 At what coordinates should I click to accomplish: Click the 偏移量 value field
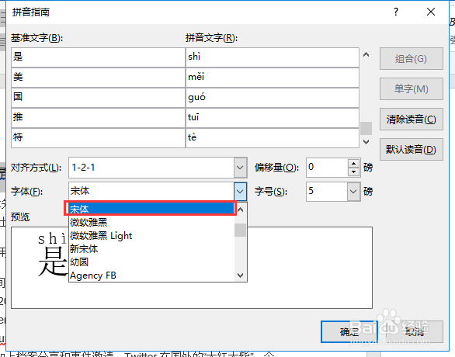(x=327, y=168)
